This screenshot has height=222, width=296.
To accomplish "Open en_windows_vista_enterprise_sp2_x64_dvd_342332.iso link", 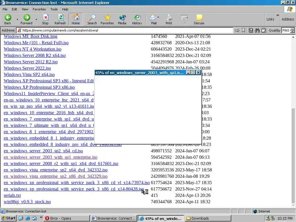I will click(56, 170).
